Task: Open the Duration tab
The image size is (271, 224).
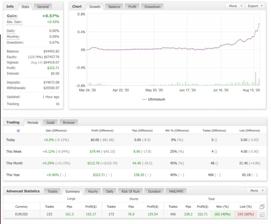Action: (x=154, y=191)
